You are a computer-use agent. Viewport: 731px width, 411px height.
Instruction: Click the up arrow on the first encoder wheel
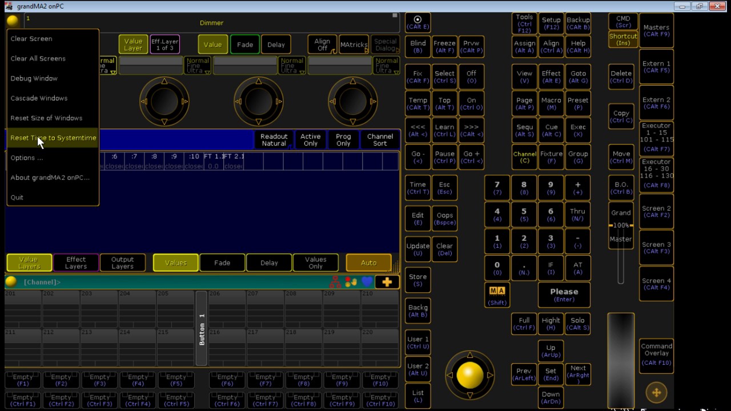tap(164, 82)
